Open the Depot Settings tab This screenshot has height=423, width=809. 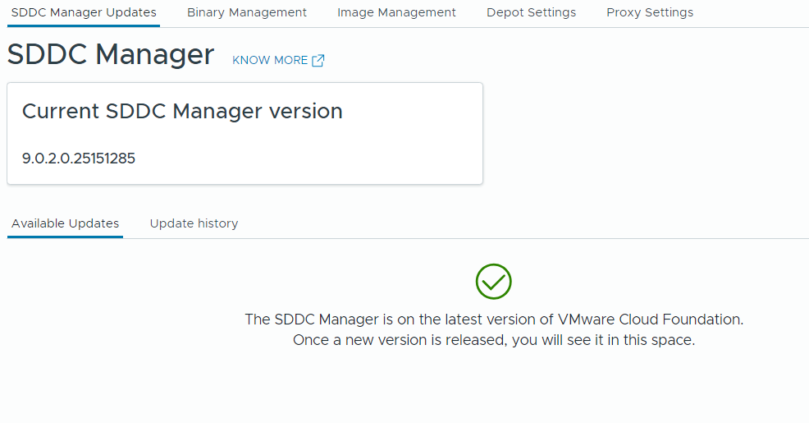(x=531, y=12)
